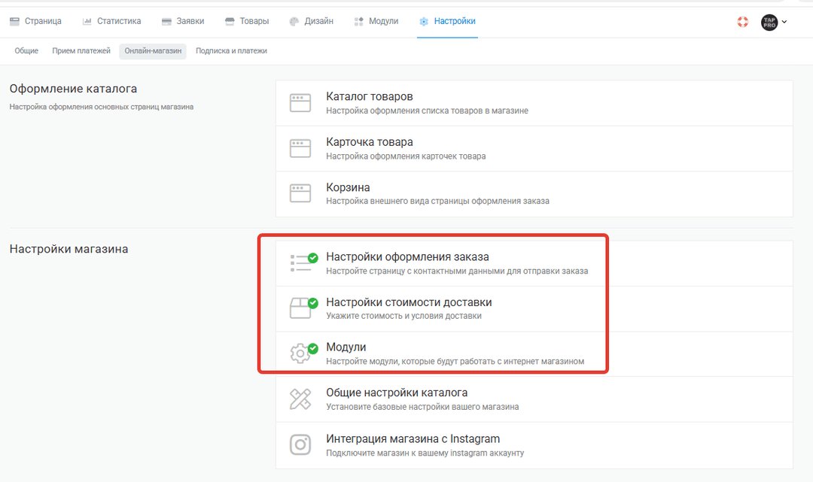Click the Каталог товаров window icon

(x=300, y=103)
